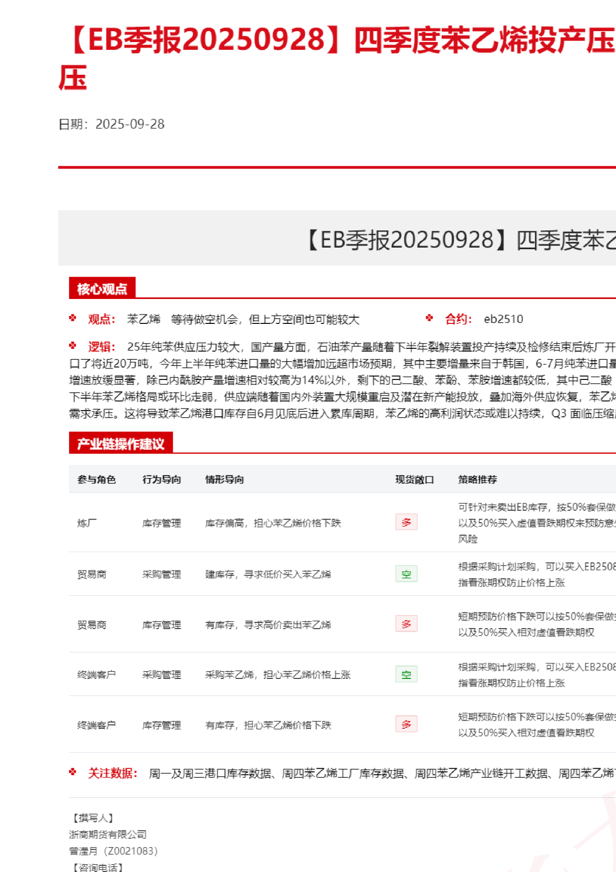Select the 产业链操作建议 section tab
The width and height of the screenshot is (616, 872).
(120, 443)
